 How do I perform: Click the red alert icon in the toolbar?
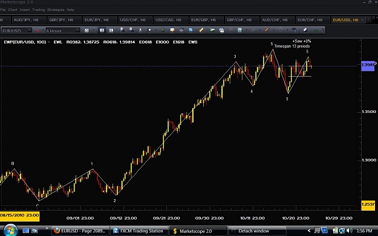(x=37, y=30)
